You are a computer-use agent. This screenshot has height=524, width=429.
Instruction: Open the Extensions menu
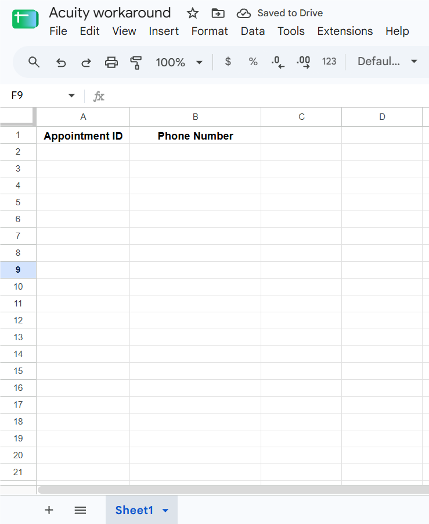point(345,31)
